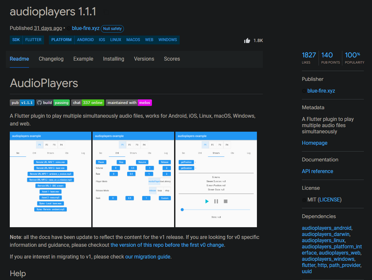The height and width of the screenshot is (280, 372).
Task: View the Versions tab
Action: coord(144,59)
